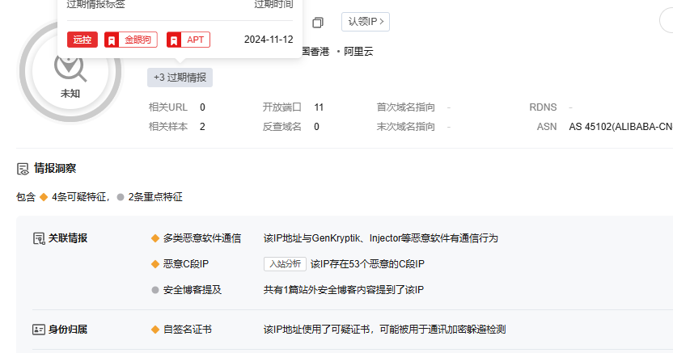The image size is (673, 353).
Task: Click the 2024-11-12 expiry date
Action: coord(269,40)
